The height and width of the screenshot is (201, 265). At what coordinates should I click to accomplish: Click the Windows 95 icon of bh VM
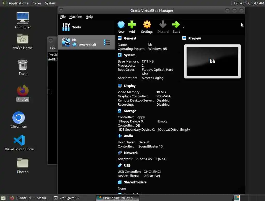(x=66, y=42)
